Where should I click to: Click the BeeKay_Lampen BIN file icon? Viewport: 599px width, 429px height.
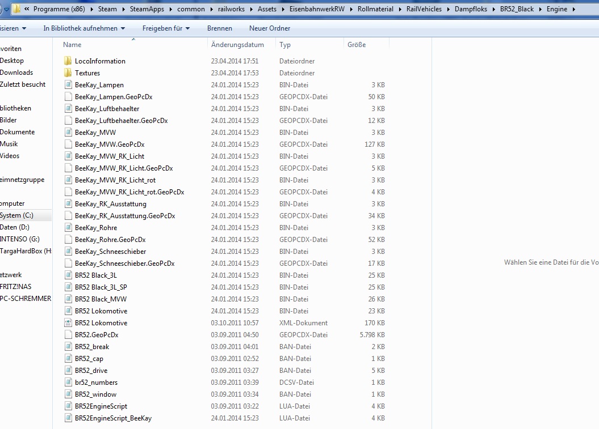pos(68,85)
